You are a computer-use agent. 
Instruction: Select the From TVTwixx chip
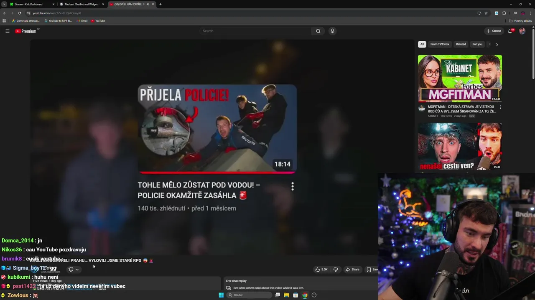point(440,44)
